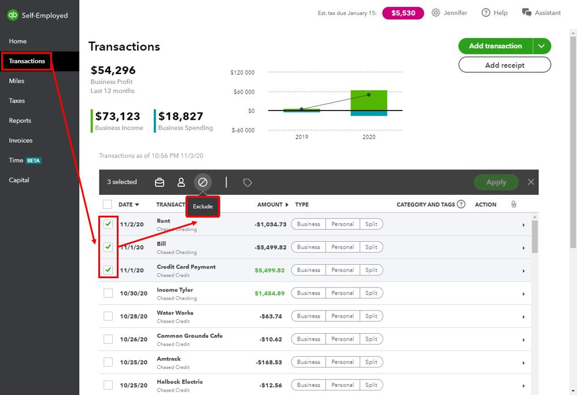This screenshot has height=395, width=577.
Task: Mark Amtrack as Business
Action: (308, 362)
